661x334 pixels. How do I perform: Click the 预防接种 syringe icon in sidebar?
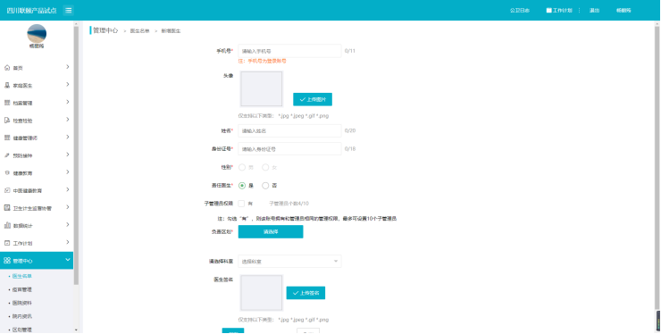7,155
